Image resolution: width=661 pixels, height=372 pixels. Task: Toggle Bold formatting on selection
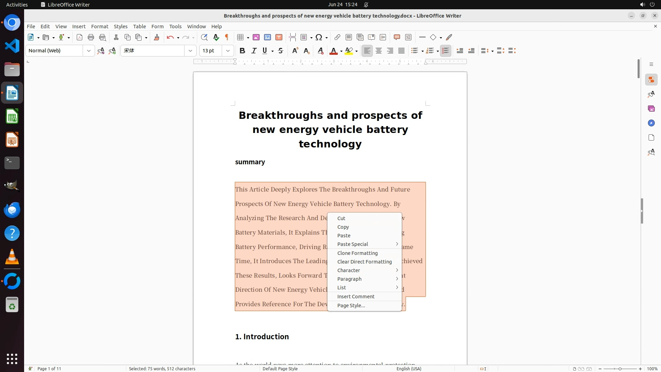coord(242,51)
